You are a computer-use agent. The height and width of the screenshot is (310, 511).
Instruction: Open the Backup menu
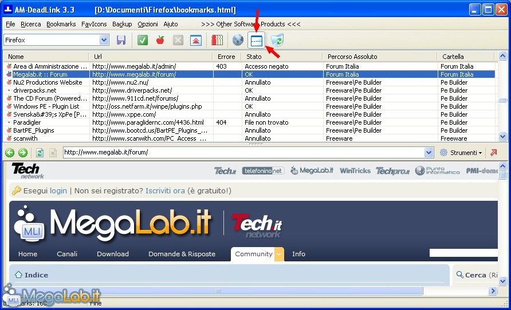122,24
